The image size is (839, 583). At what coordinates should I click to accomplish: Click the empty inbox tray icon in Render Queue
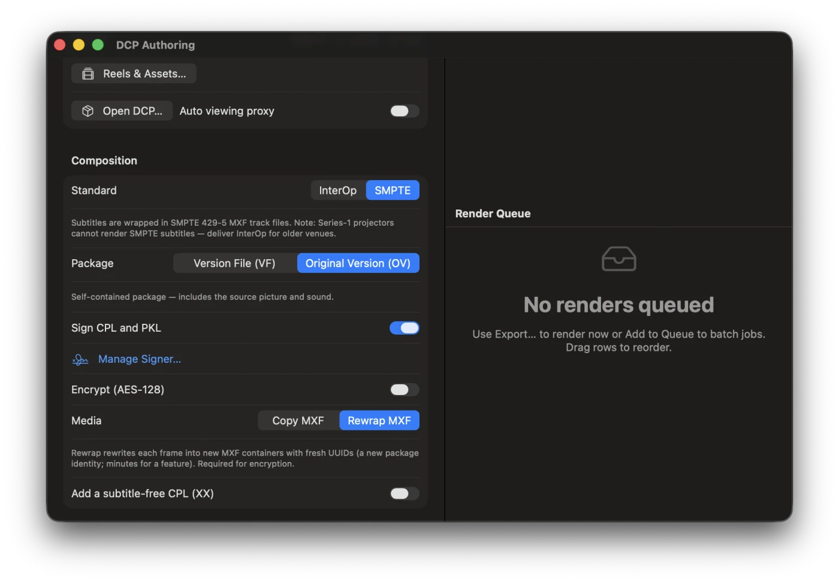(618, 259)
